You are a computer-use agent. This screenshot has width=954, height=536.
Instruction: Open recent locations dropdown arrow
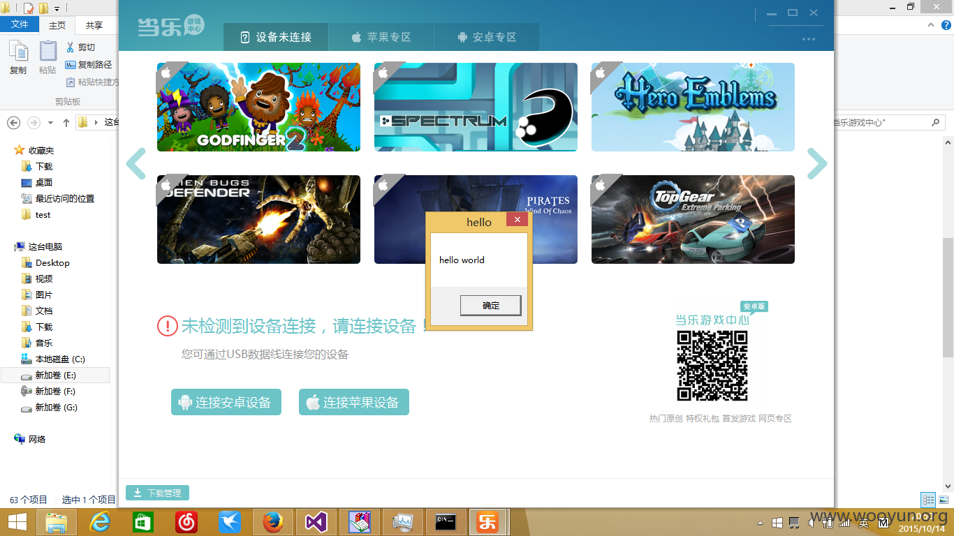click(50, 123)
